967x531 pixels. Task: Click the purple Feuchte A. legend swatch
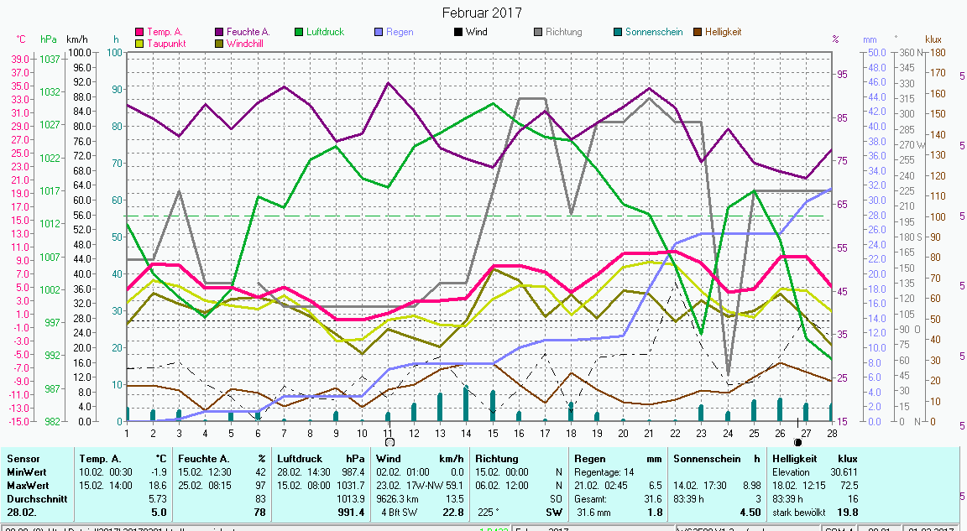220,32
